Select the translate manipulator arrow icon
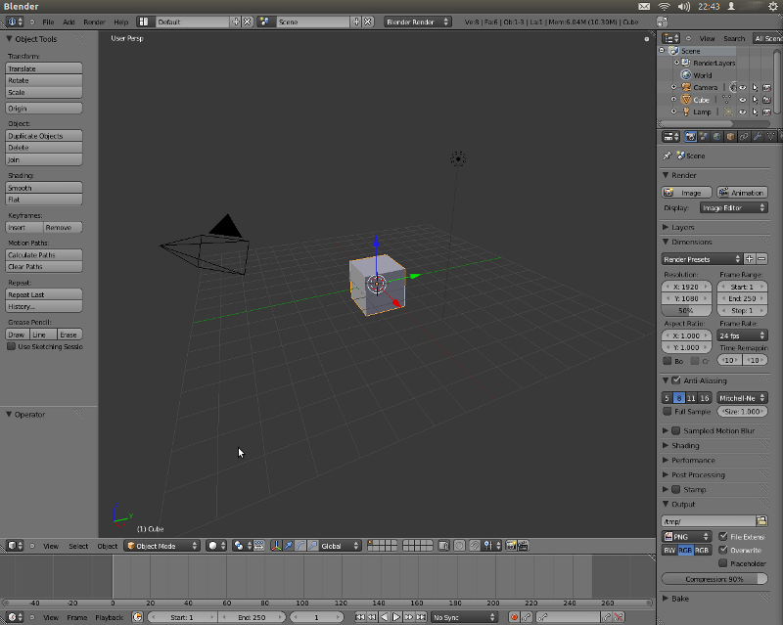Viewport: 783px width, 625px height. coord(288,546)
